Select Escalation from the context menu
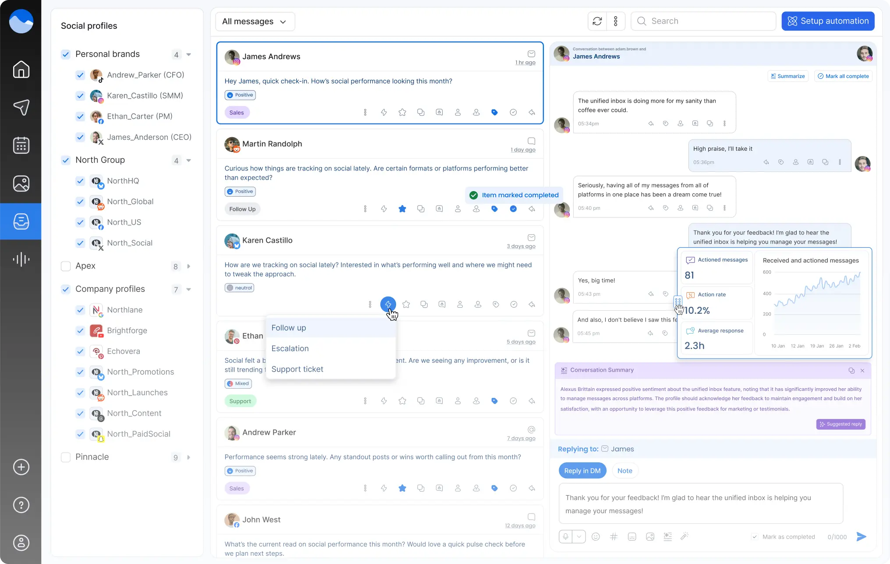Viewport: 890px width, 564px height. click(290, 348)
